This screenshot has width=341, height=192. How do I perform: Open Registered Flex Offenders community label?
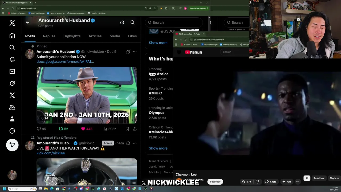click(x=56, y=138)
